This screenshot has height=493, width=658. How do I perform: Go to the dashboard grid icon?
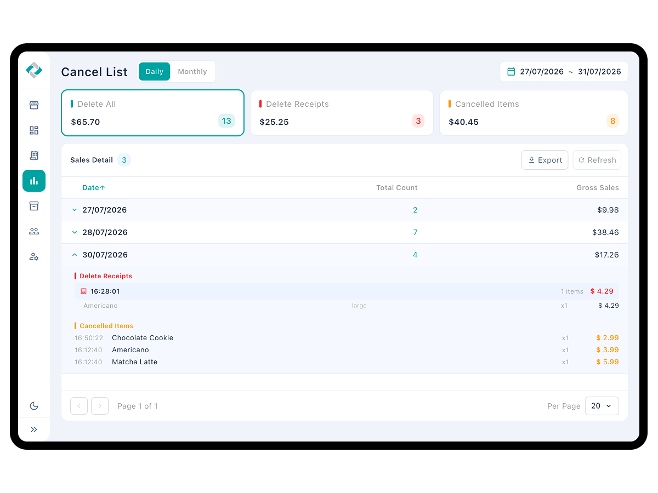coord(34,130)
